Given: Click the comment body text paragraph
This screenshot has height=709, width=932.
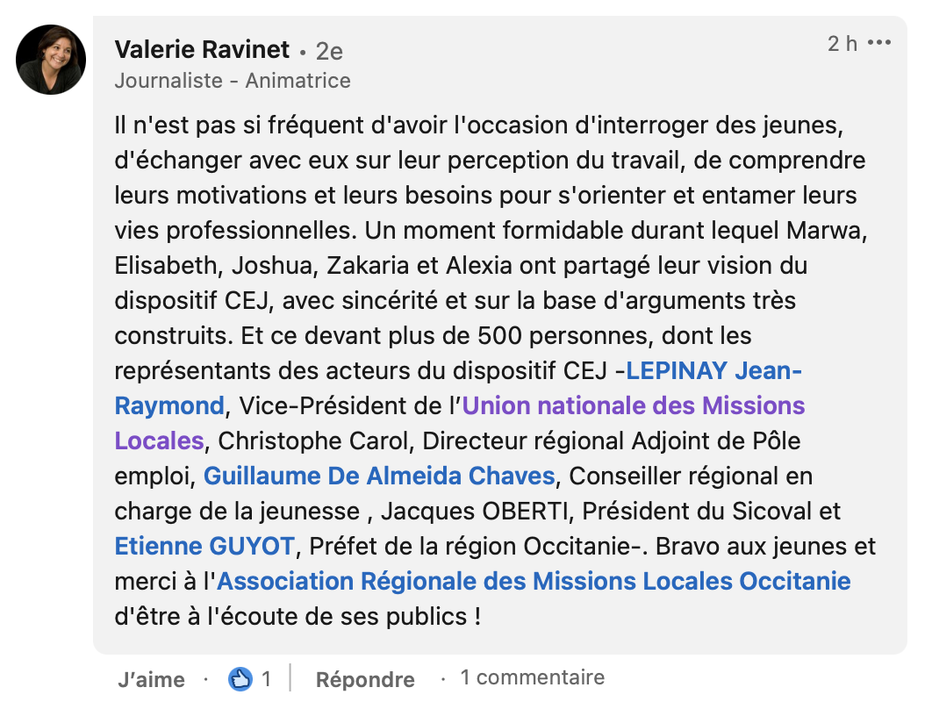Looking at the screenshot, I should 495,371.
